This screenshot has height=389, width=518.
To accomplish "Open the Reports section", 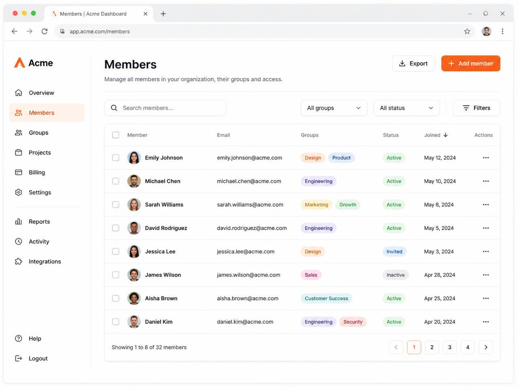I will tap(47, 222).
